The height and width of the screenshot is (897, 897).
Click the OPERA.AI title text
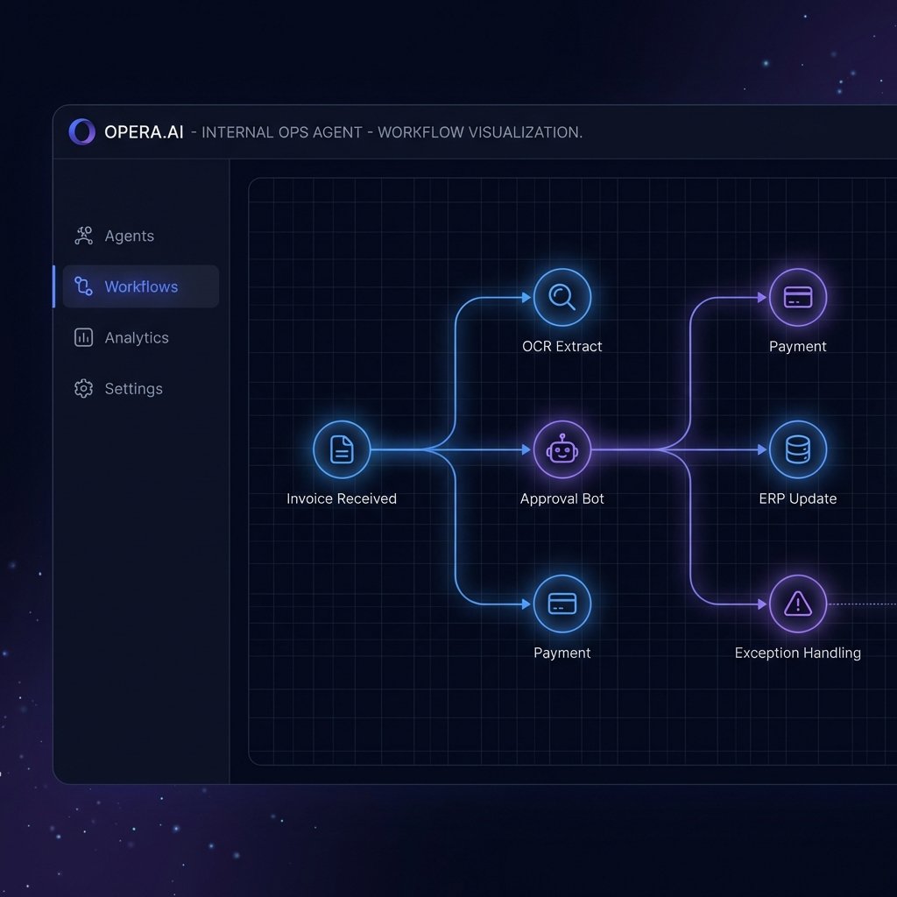(145, 132)
